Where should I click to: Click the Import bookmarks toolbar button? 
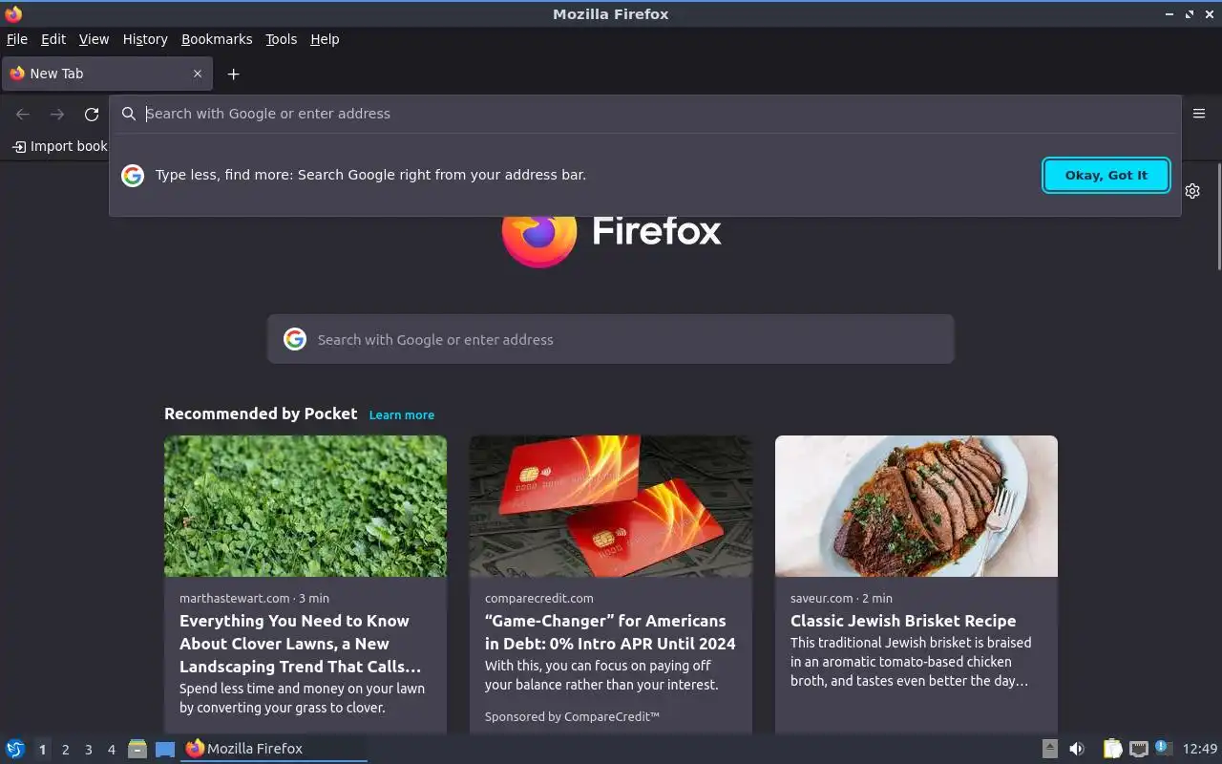(x=59, y=146)
